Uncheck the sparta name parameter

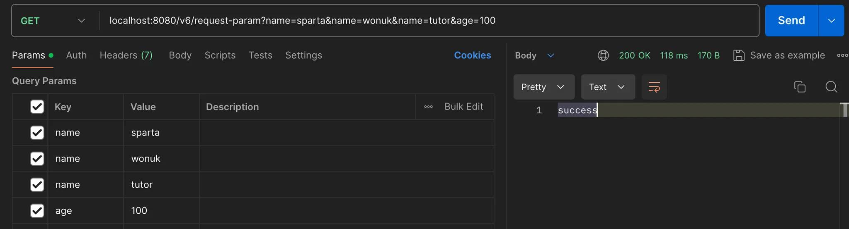37,133
